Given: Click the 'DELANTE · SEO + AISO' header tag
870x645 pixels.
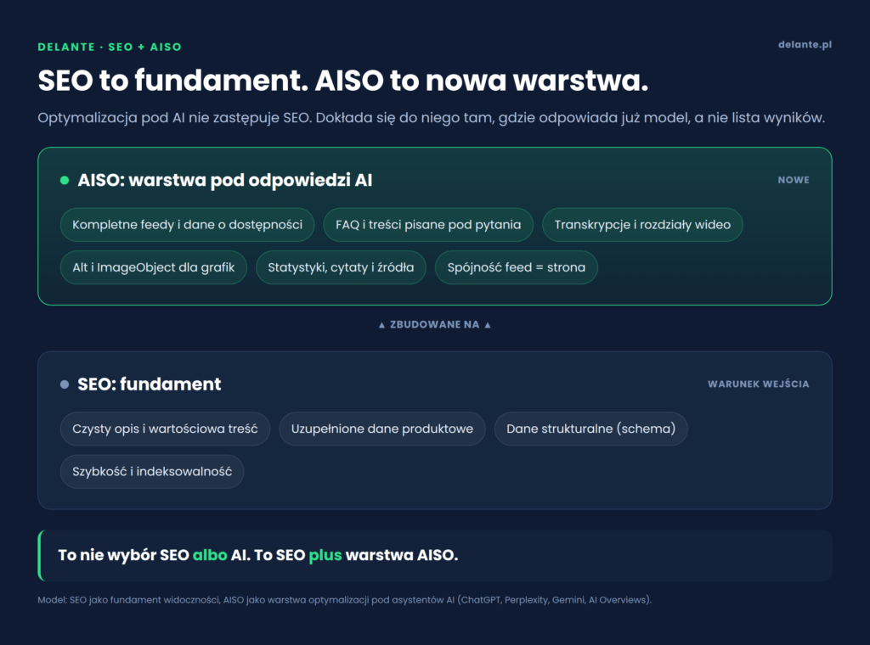Looking at the screenshot, I should (x=110, y=47).
